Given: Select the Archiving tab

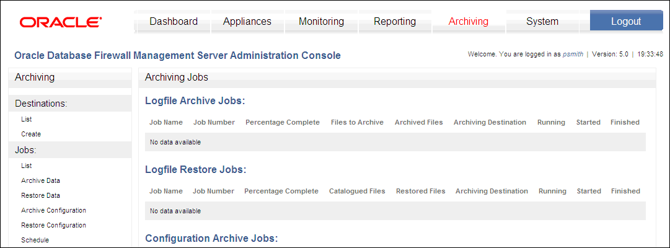Looking at the screenshot, I should tap(469, 21).
